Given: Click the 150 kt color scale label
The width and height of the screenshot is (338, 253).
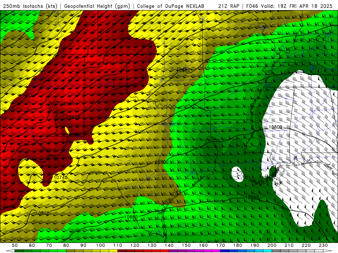Looking at the screenshot, I should [x=186, y=245].
